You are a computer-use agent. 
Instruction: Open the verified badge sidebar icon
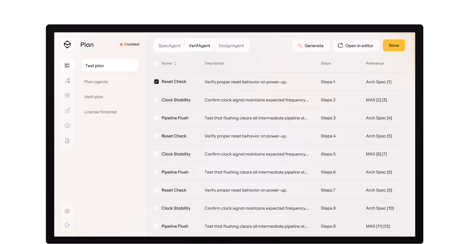tap(67, 126)
